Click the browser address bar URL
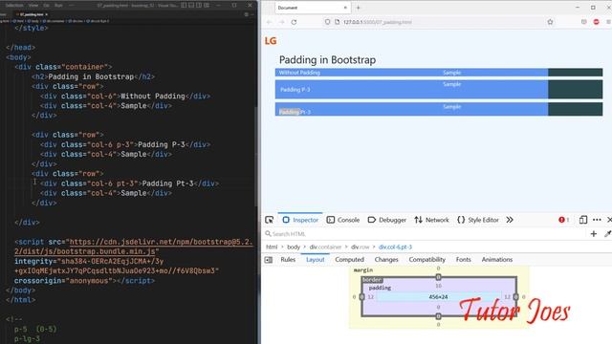The image size is (612, 344). [378, 22]
